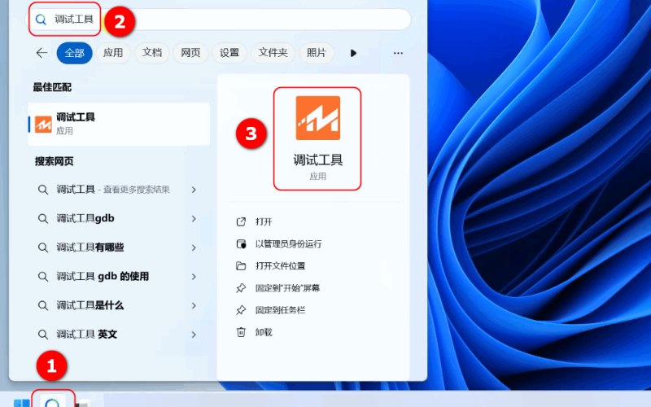Click the trash icon beside 卸载
The height and width of the screenshot is (407, 651).
point(241,332)
